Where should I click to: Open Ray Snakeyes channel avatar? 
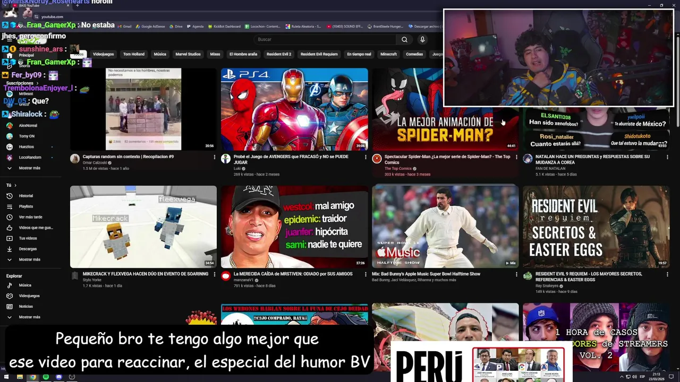pos(528,276)
